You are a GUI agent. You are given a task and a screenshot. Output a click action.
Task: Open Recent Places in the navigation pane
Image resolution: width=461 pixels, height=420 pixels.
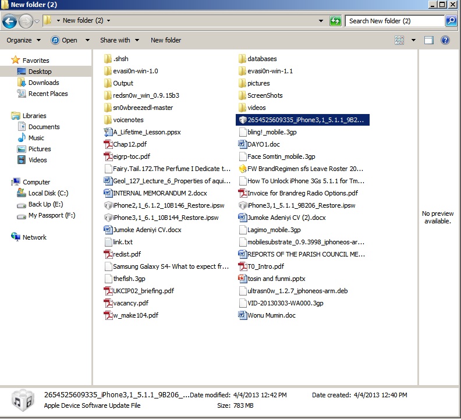42,94
